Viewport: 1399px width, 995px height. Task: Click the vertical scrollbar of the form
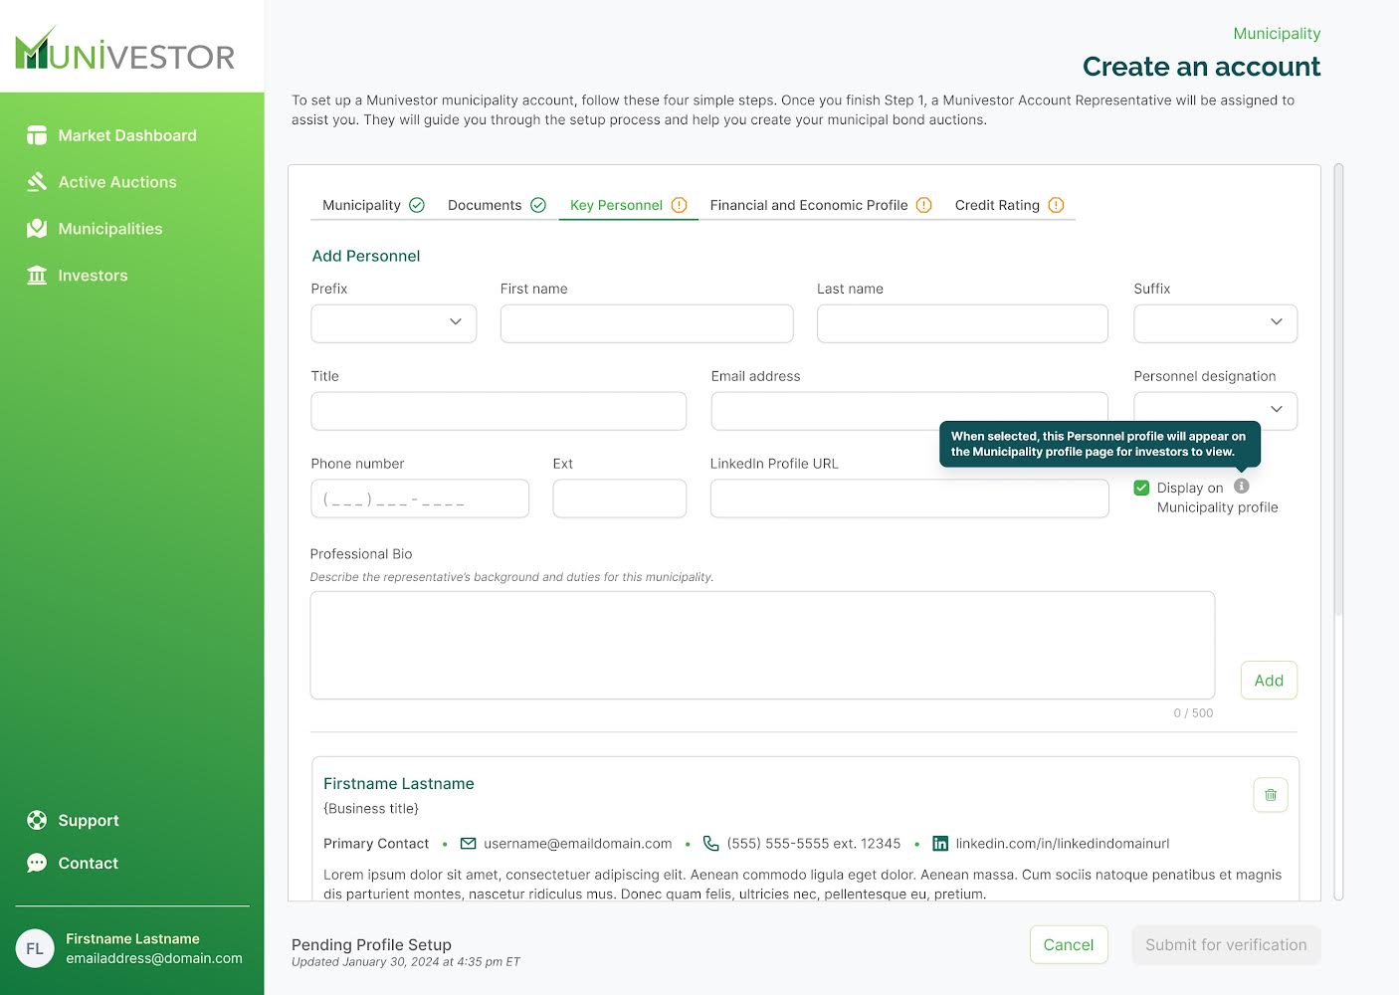[1338, 398]
